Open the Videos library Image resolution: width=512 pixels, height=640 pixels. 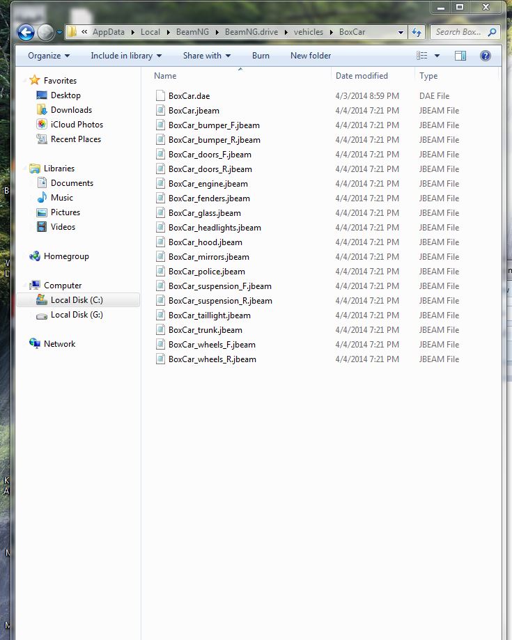tap(63, 227)
